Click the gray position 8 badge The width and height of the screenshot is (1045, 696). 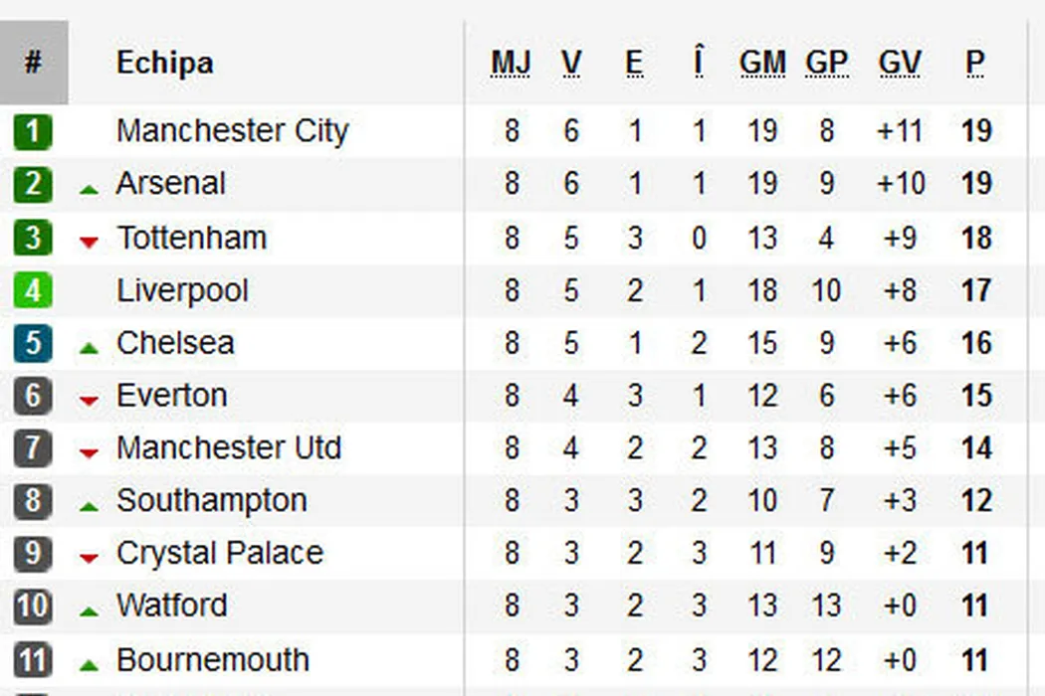click(33, 501)
